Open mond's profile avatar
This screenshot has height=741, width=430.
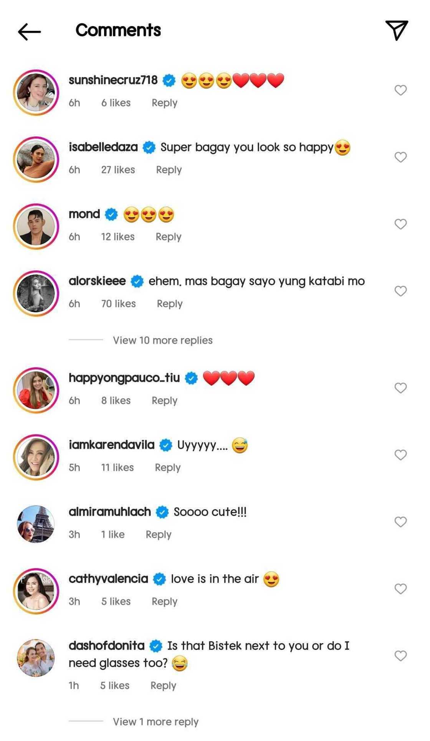(36, 226)
